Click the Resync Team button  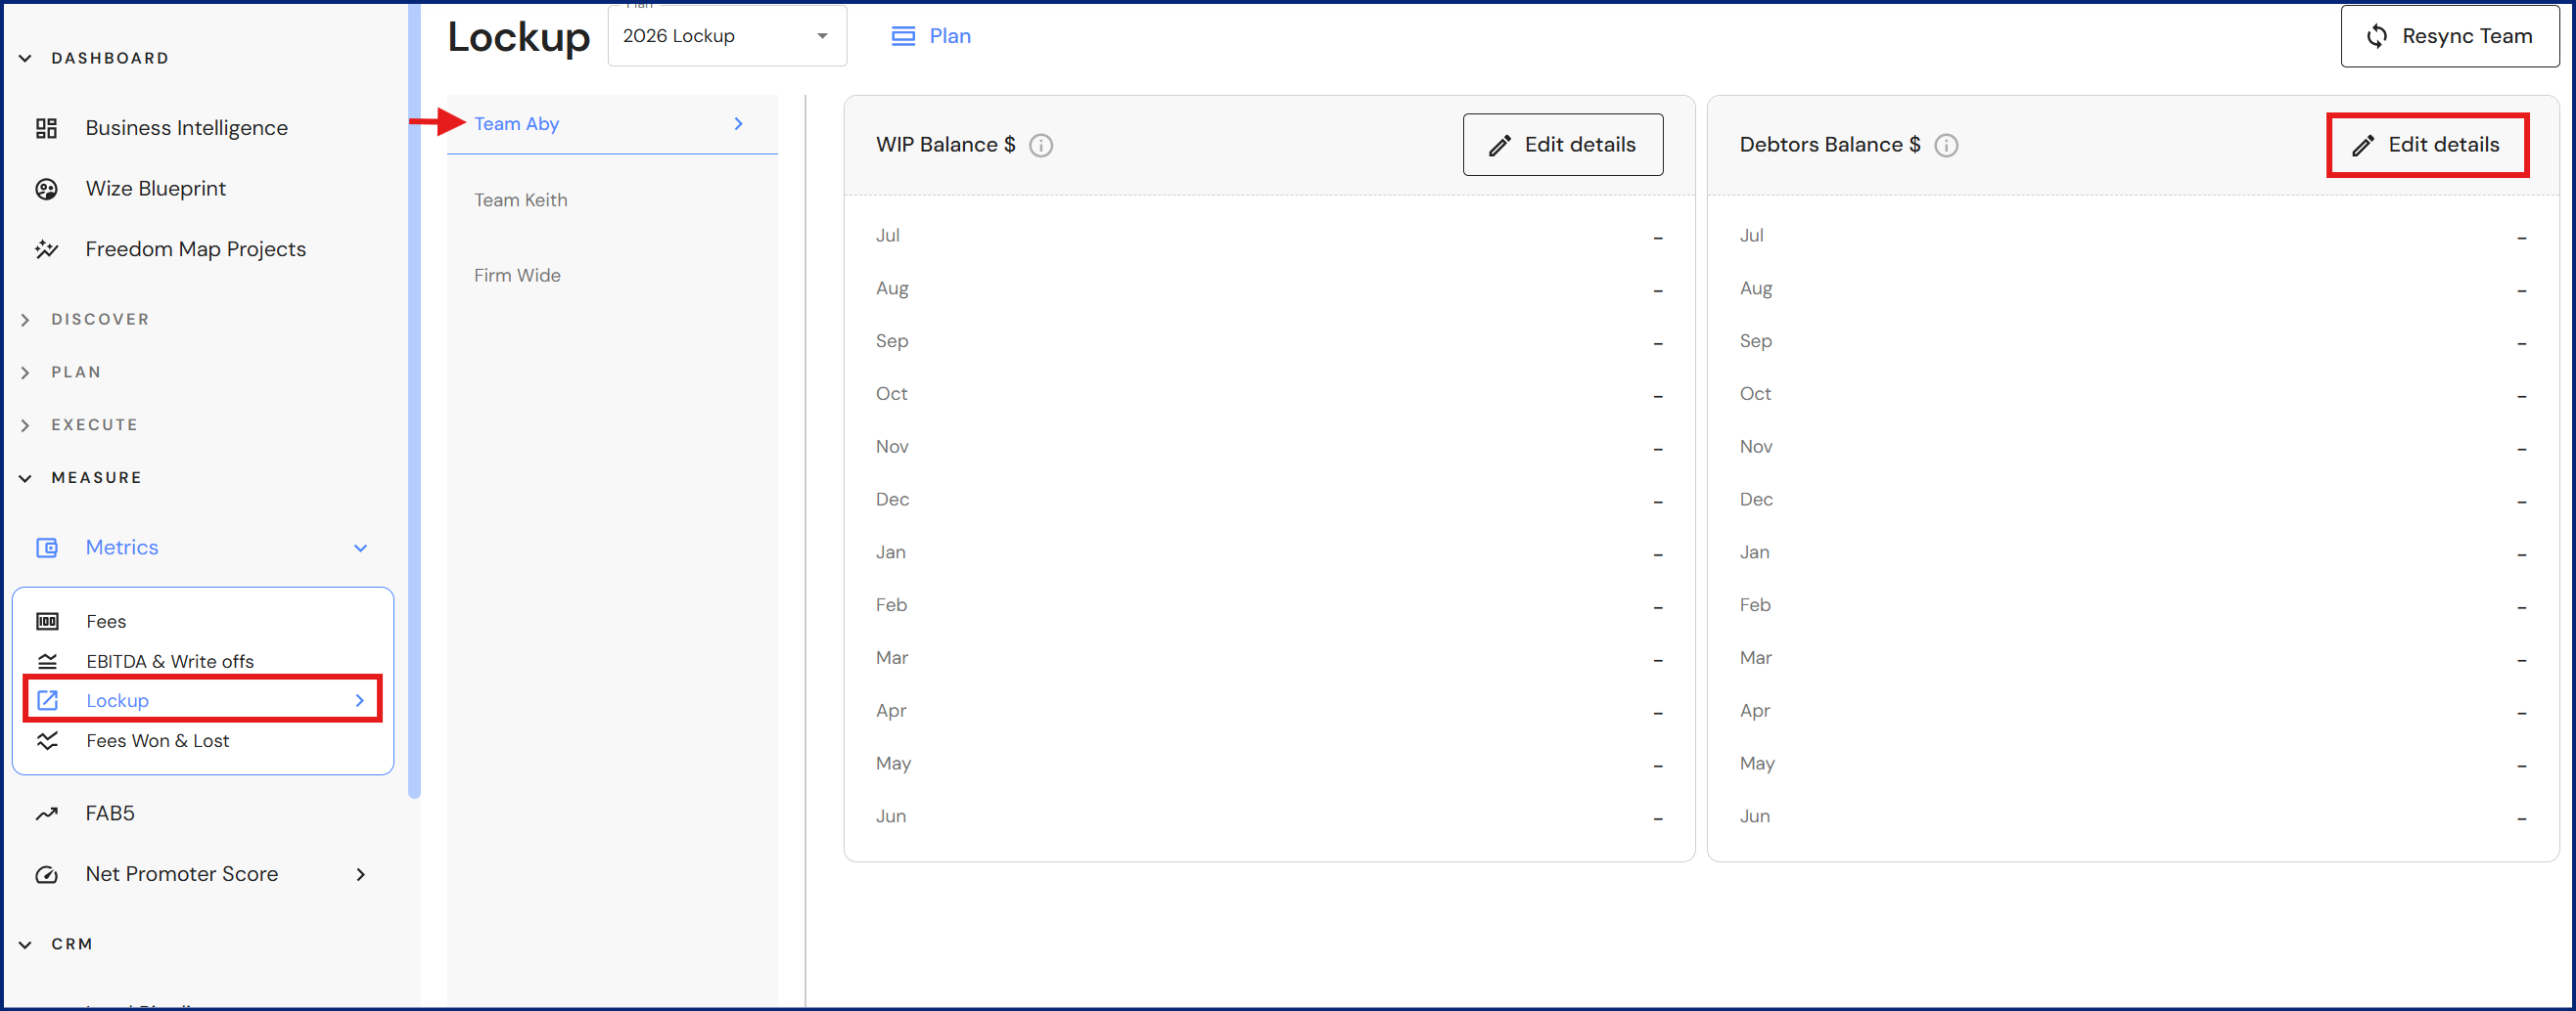click(x=2449, y=36)
